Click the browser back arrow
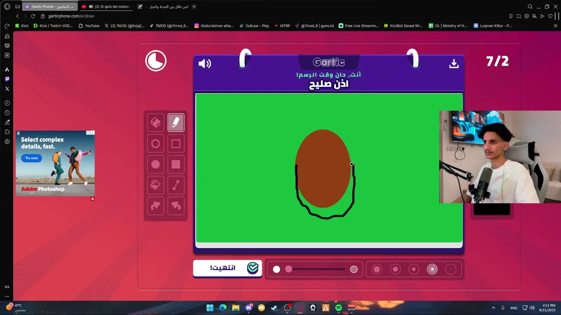Viewport: 561px width, 315px height. (x=18, y=16)
